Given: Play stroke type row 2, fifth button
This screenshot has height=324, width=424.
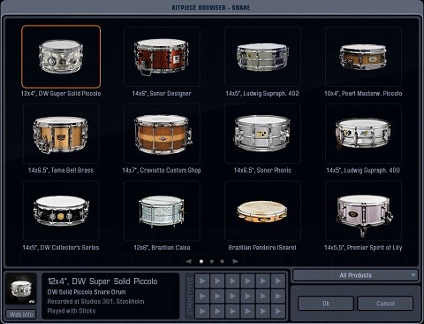Looking at the screenshot, I should coord(263,296).
